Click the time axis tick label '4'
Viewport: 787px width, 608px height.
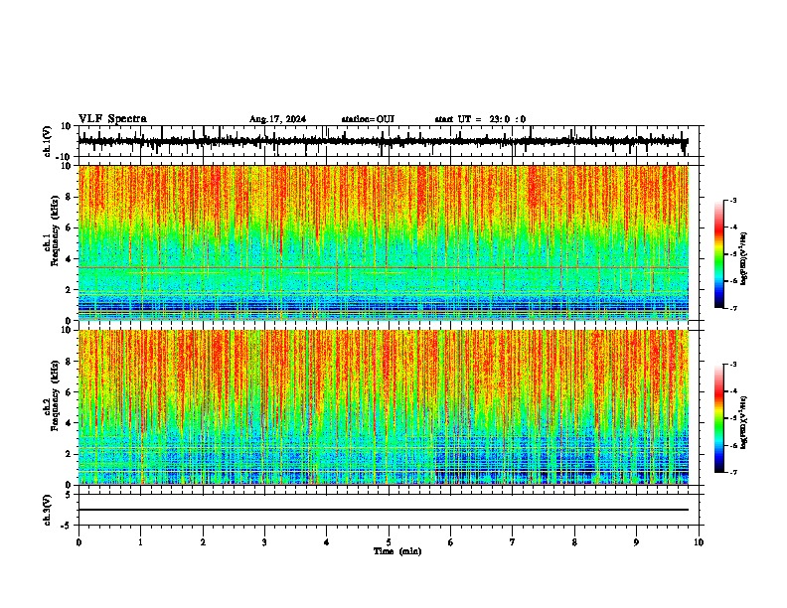(x=327, y=542)
